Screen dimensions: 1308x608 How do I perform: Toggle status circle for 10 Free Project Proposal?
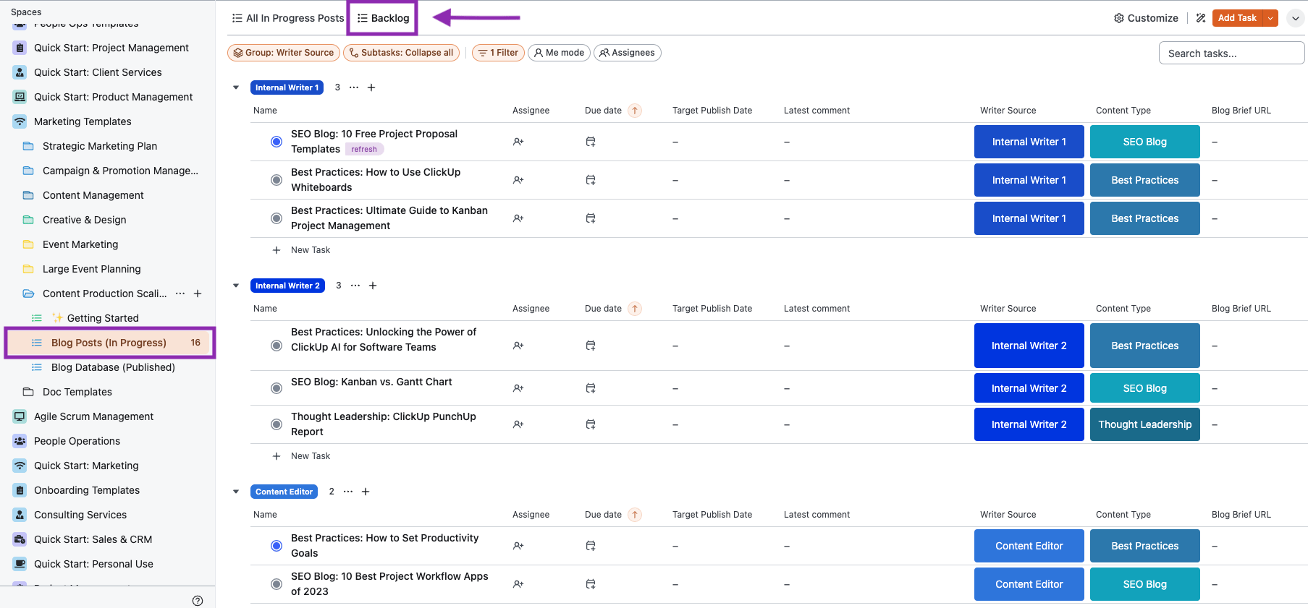[277, 142]
